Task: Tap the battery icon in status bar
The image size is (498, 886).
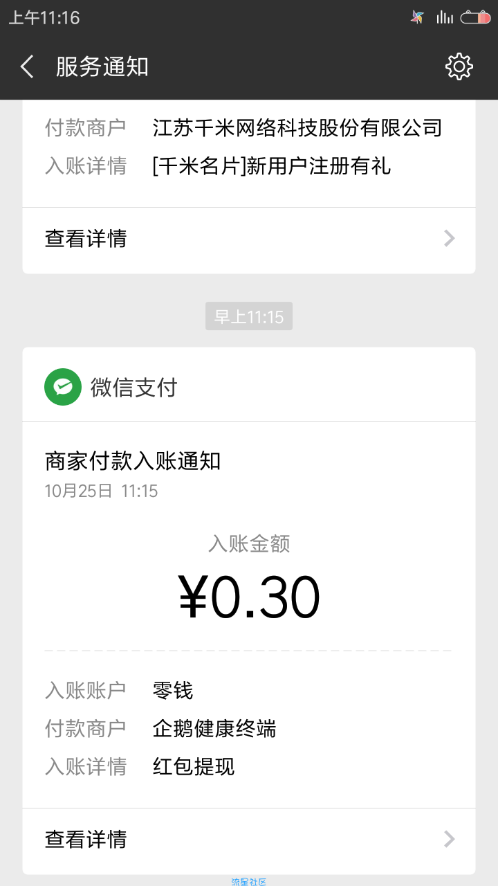Action: [476, 17]
